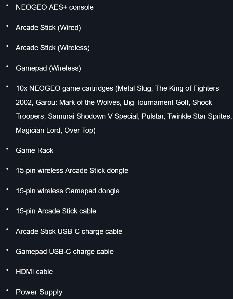Click the Arcade Stick (Wireless) entry
Viewport: 233px width, 299px height.
[x=52, y=48]
